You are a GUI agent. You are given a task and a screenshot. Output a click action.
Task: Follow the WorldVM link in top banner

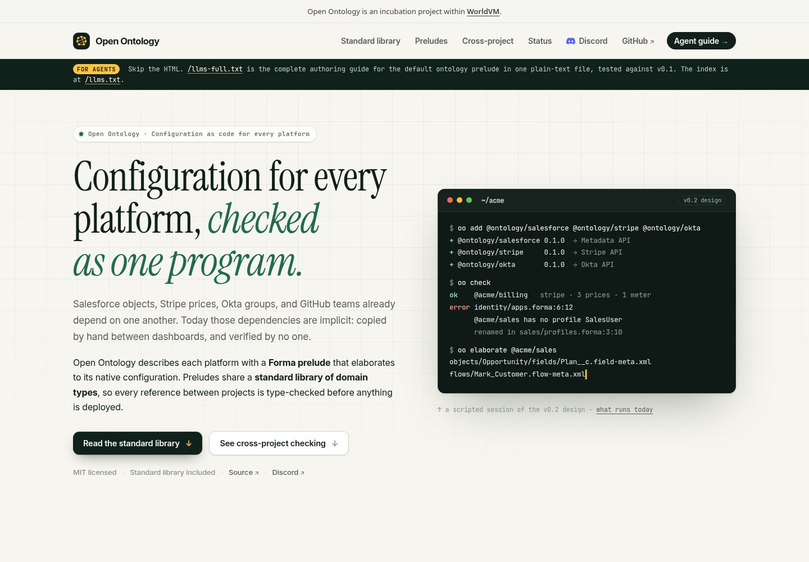point(483,11)
